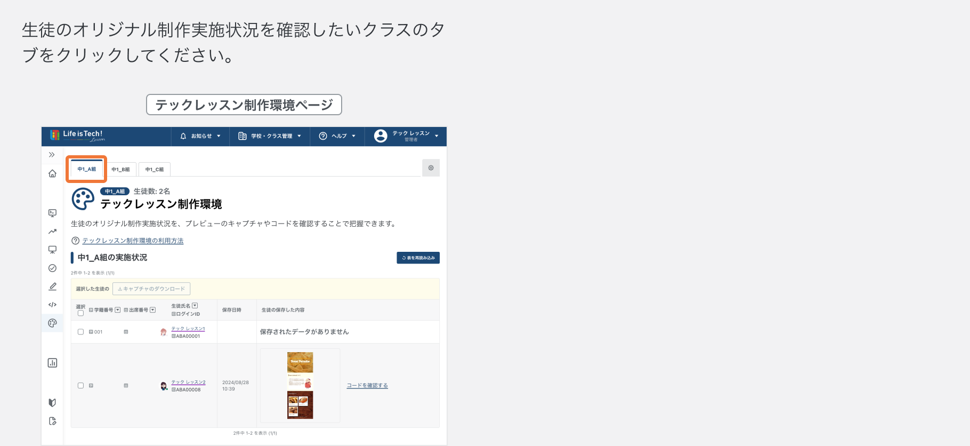
Task: Open the document edit icon at the sidebar bottom
Action: [52, 421]
